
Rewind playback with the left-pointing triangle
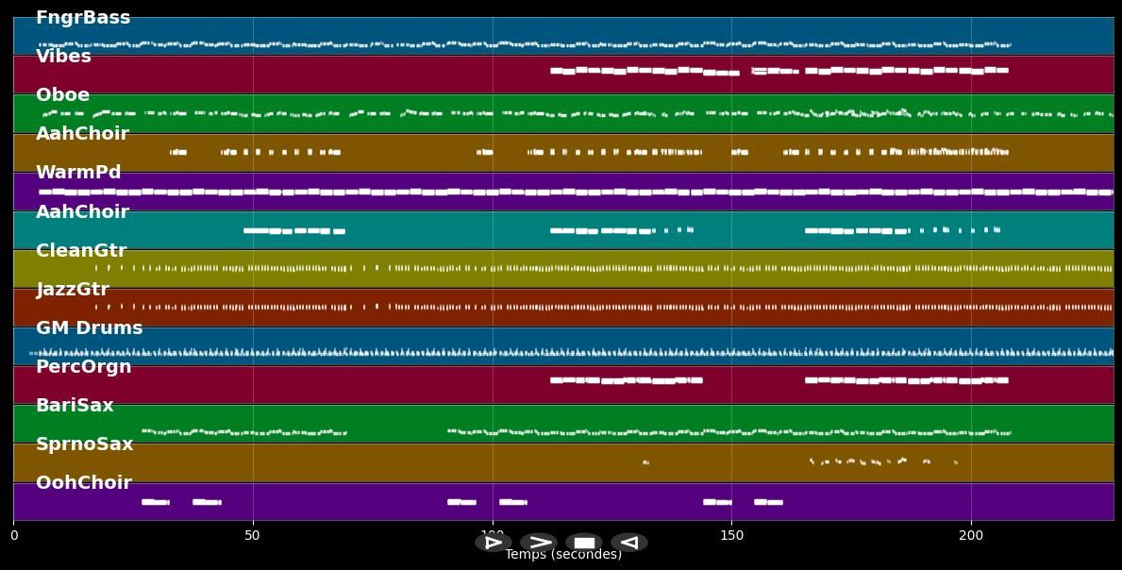[628, 542]
